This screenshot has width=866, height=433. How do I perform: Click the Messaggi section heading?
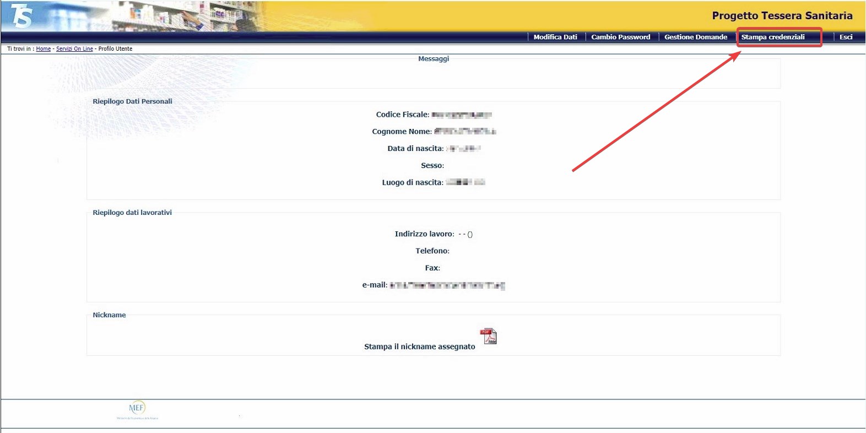pos(434,58)
